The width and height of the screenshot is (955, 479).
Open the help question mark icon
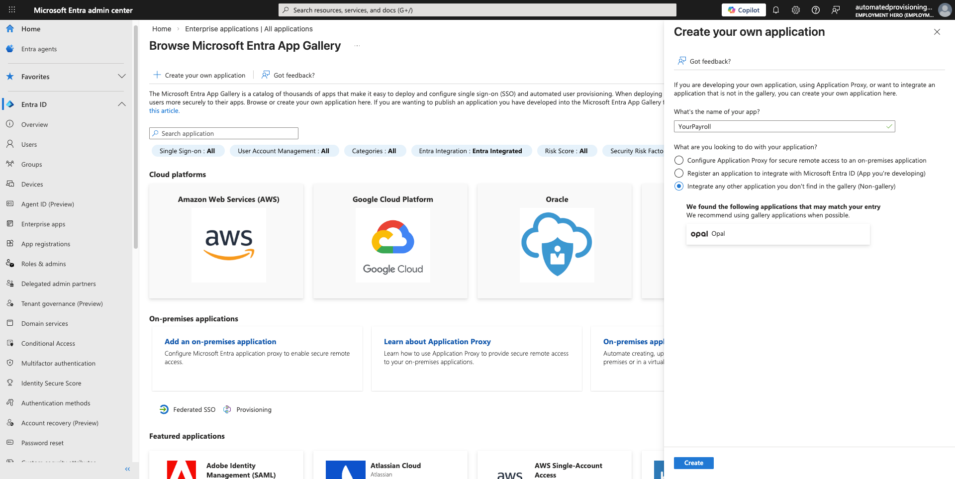pos(816,10)
